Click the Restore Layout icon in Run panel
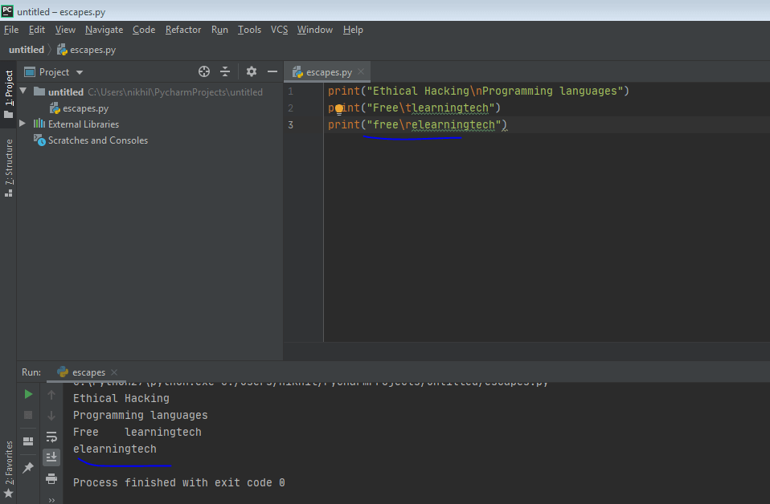 coord(28,441)
